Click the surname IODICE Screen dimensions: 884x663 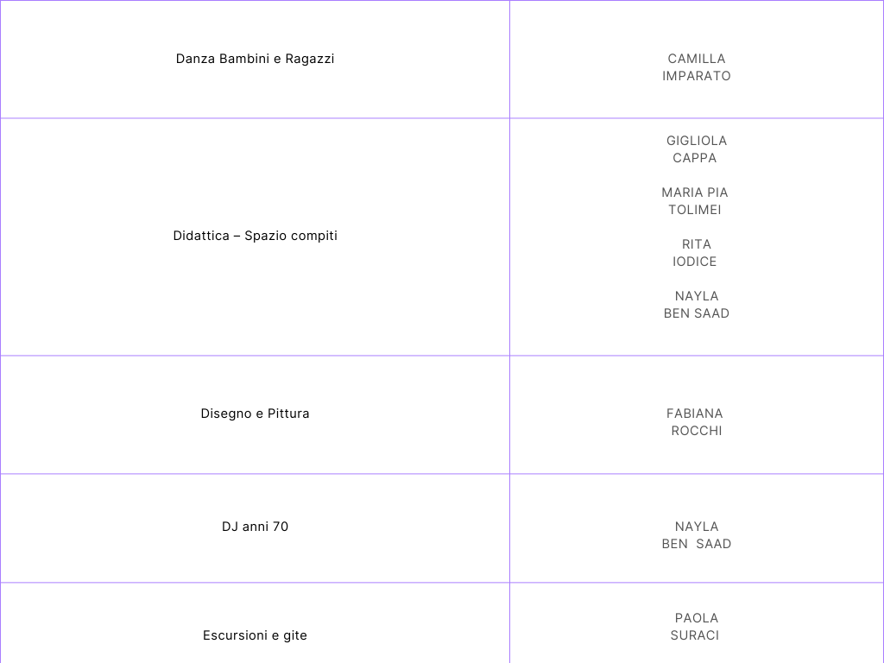pyautogui.click(x=695, y=262)
